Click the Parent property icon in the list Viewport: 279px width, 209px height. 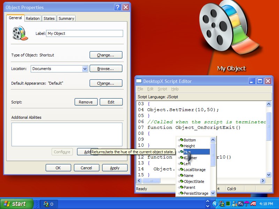[x=181, y=187]
